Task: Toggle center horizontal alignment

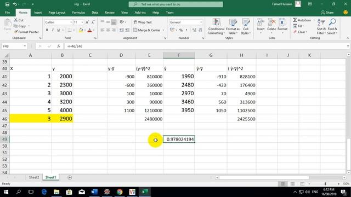Action: click(108, 30)
